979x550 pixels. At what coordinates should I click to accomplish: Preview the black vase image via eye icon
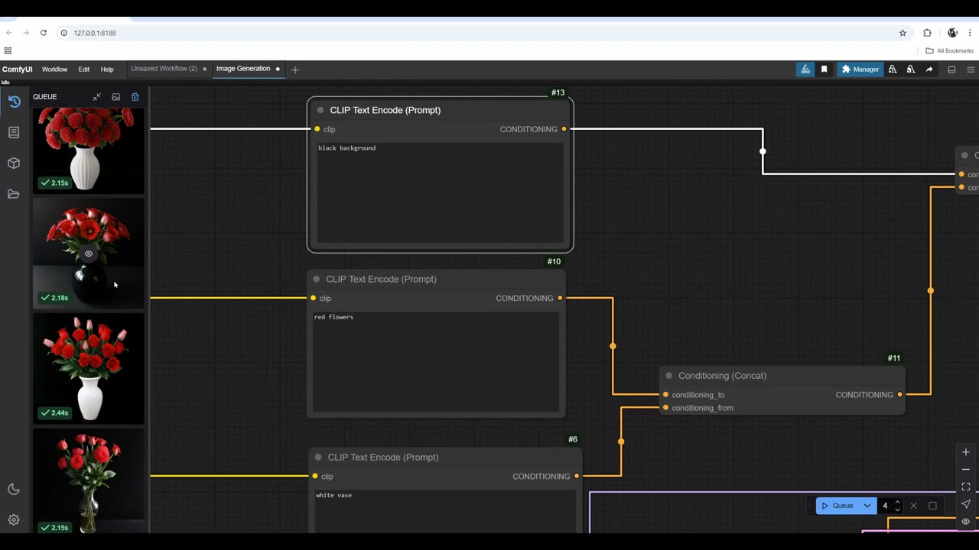[89, 254]
